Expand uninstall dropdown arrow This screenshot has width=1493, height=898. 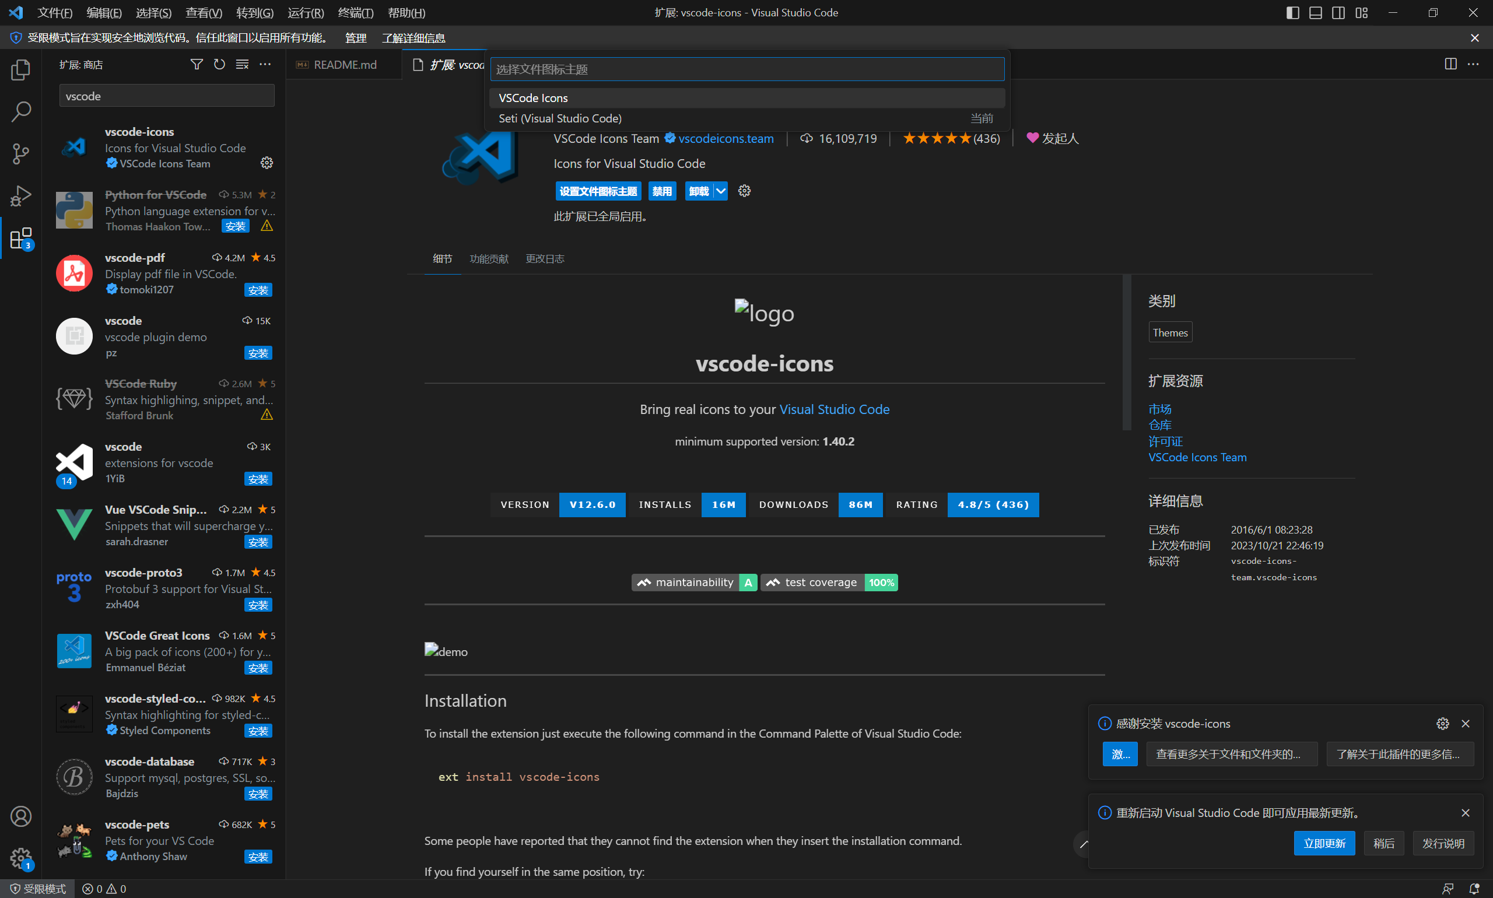tap(720, 191)
